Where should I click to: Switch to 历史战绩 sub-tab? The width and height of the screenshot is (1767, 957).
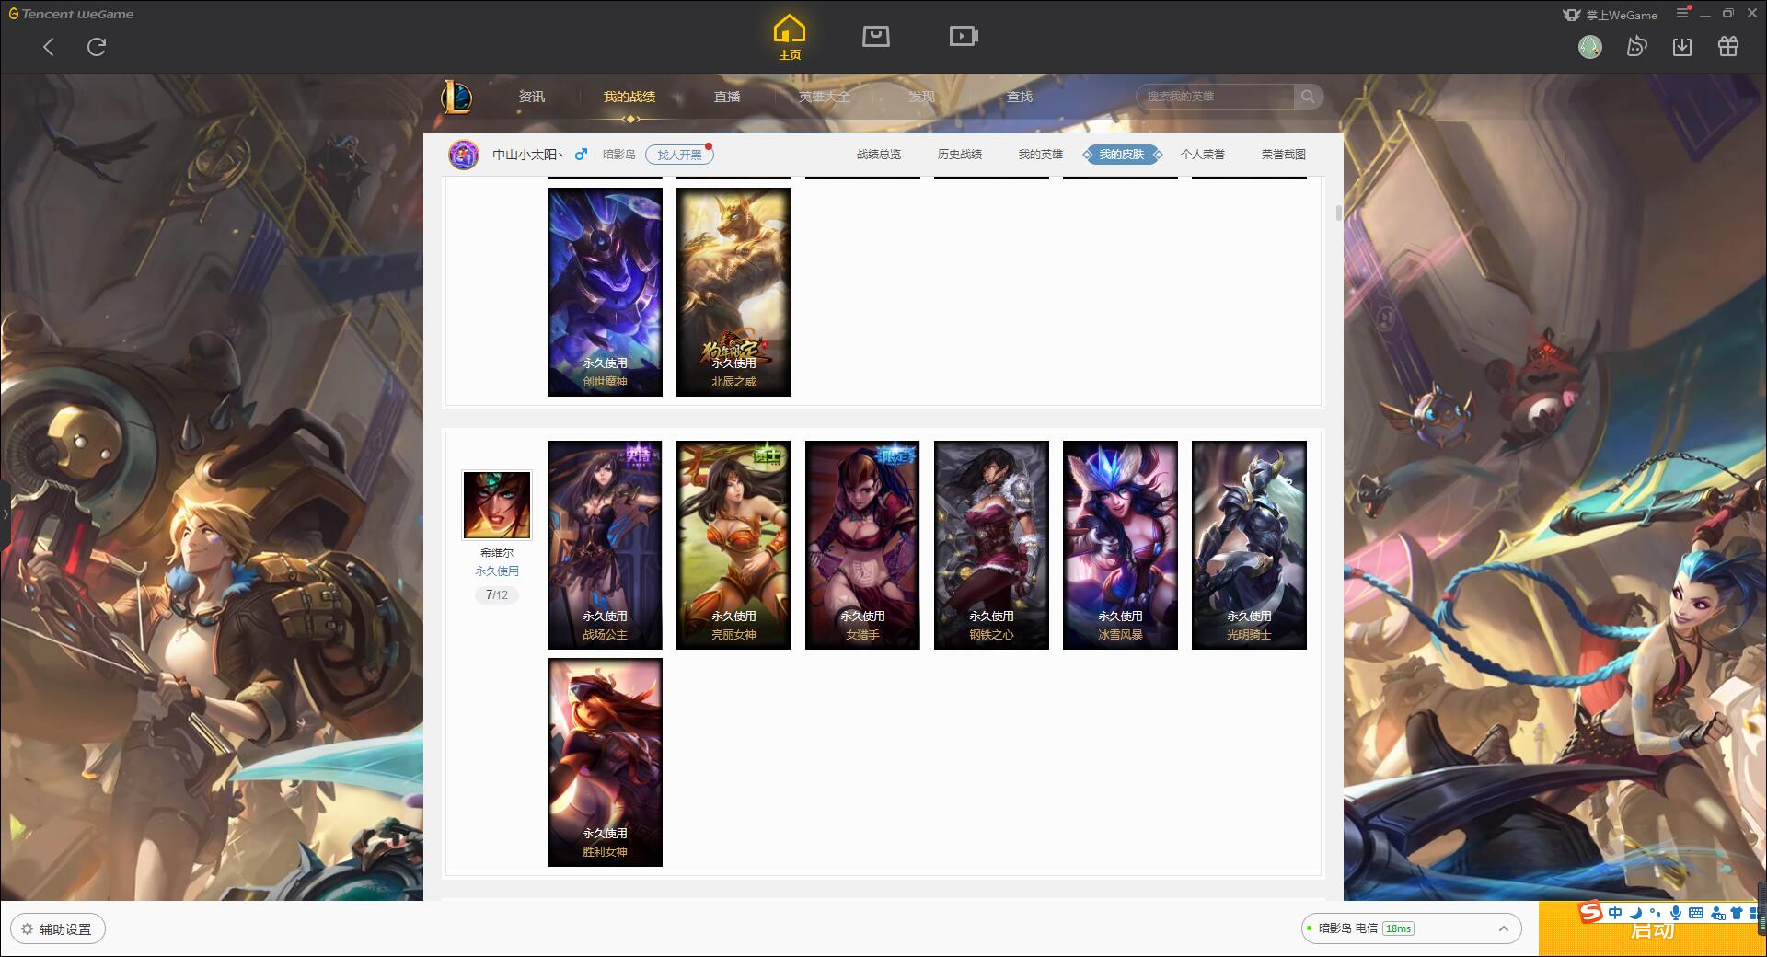point(960,155)
